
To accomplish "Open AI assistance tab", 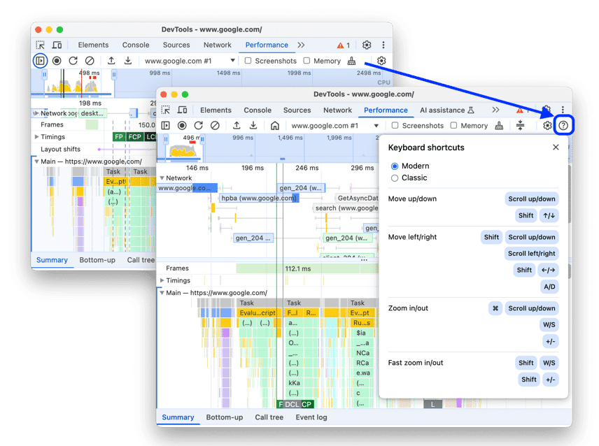I will 446,110.
